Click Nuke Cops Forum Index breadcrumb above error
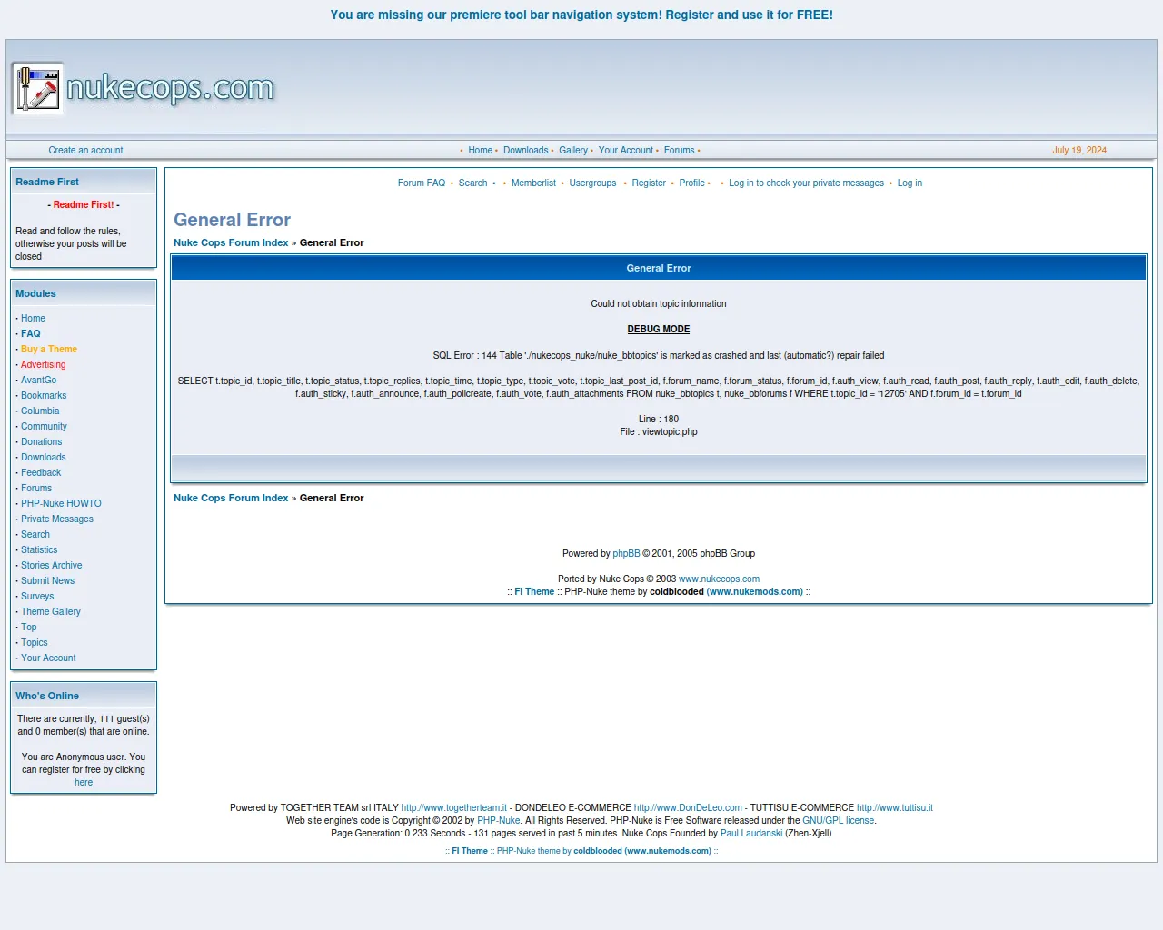The width and height of the screenshot is (1163, 930). pyautogui.click(x=231, y=243)
